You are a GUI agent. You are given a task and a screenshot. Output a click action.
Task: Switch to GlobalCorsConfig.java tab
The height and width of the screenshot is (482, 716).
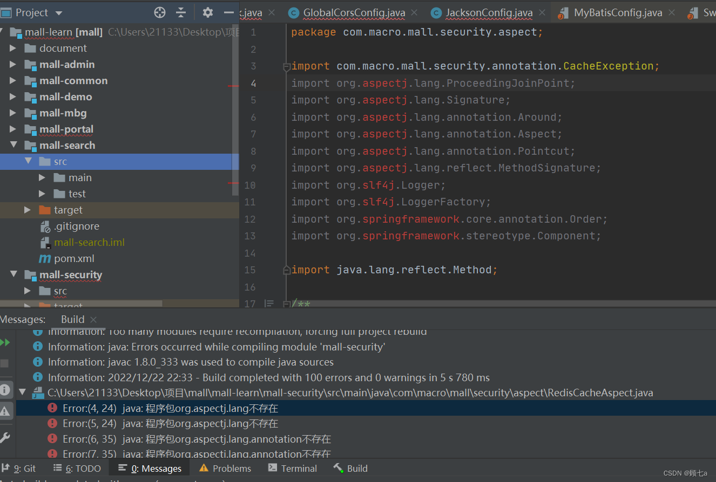click(x=354, y=12)
